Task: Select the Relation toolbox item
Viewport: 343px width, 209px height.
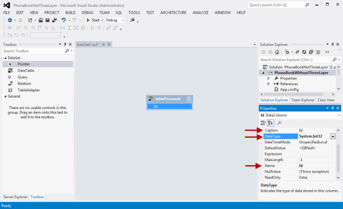Action: coord(38,83)
